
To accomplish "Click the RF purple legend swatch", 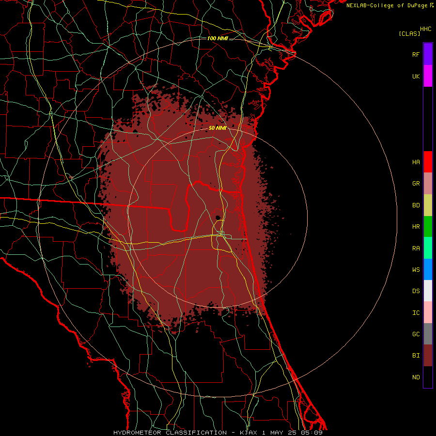I will [428, 54].
